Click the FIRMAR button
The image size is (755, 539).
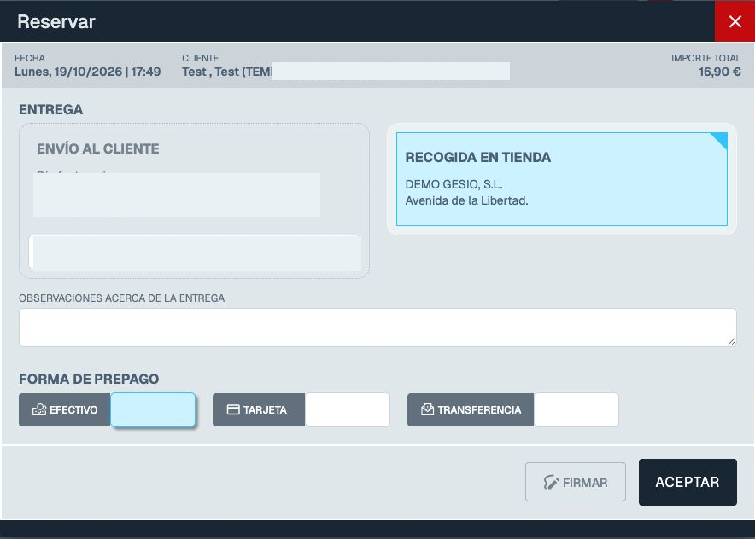pos(576,482)
